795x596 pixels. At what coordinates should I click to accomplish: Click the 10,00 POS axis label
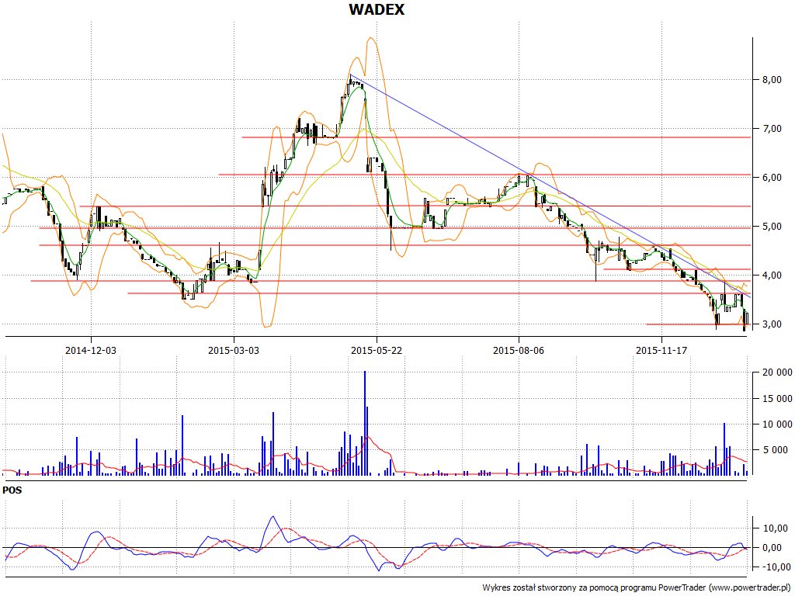click(776, 528)
